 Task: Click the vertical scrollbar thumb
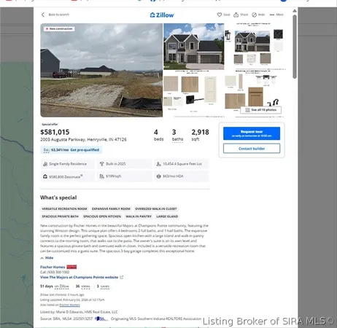(295, 47)
